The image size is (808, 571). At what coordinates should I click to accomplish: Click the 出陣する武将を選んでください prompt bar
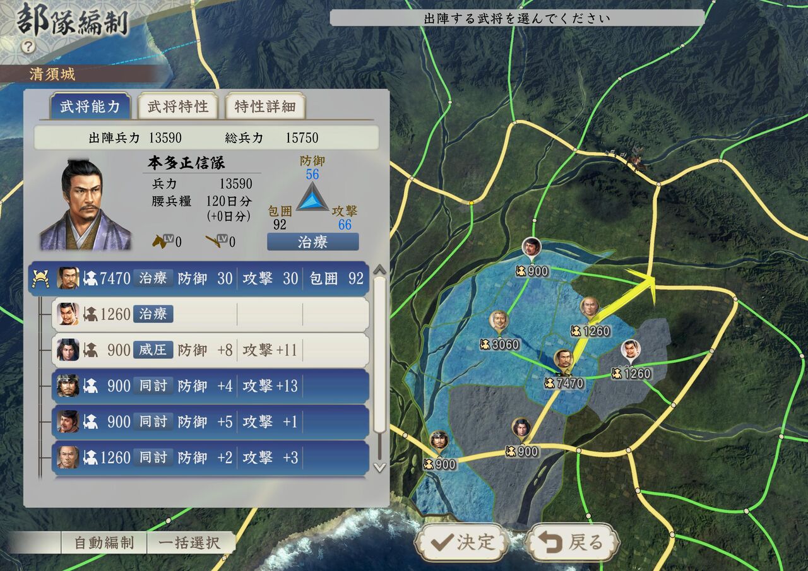[x=517, y=18]
